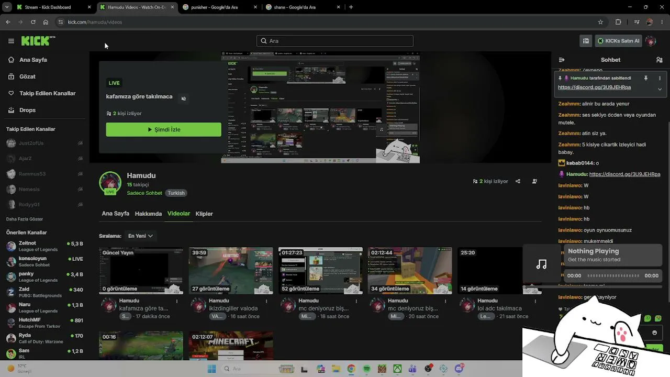Open the hamburger sidebar menu
Image resolution: width=670 pixels, height=377 pixels.
pyautogui.click(x=11, y=41)
